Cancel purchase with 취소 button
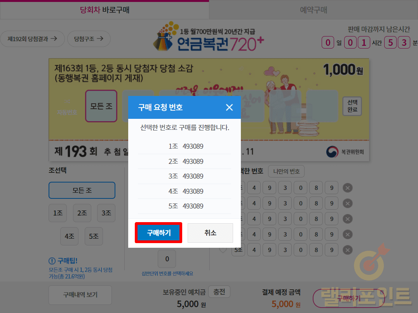 210,233
